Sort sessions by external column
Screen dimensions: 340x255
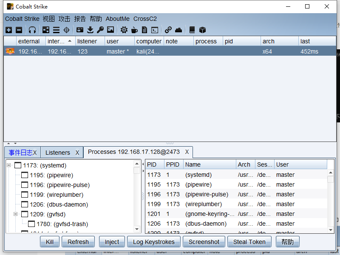pos(31,41)
